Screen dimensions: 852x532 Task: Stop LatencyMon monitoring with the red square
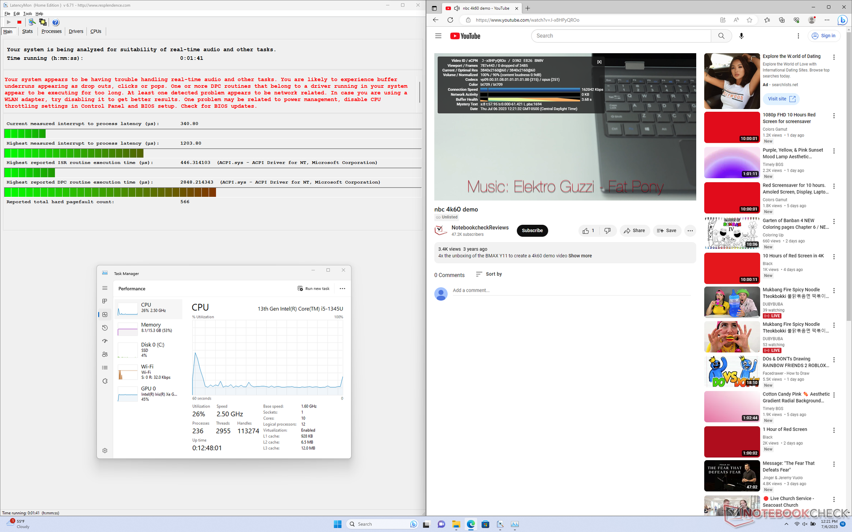[x=19, y=22]
